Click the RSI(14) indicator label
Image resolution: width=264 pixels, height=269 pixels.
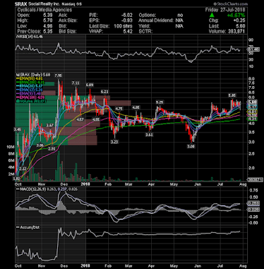(x=30, y=36)
